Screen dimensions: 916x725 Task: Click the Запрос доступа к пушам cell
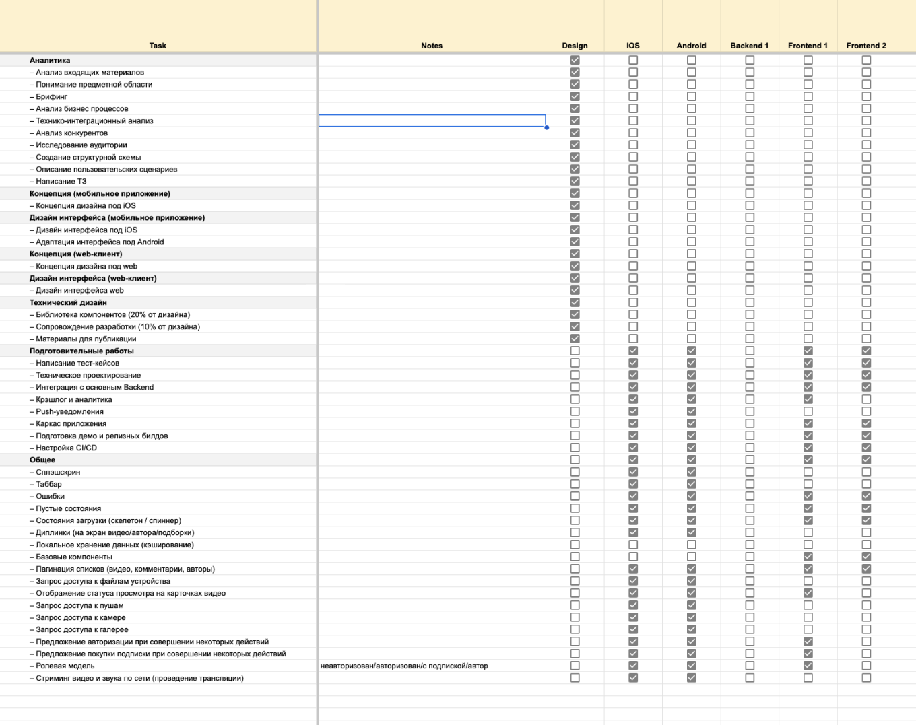(158, 605)
